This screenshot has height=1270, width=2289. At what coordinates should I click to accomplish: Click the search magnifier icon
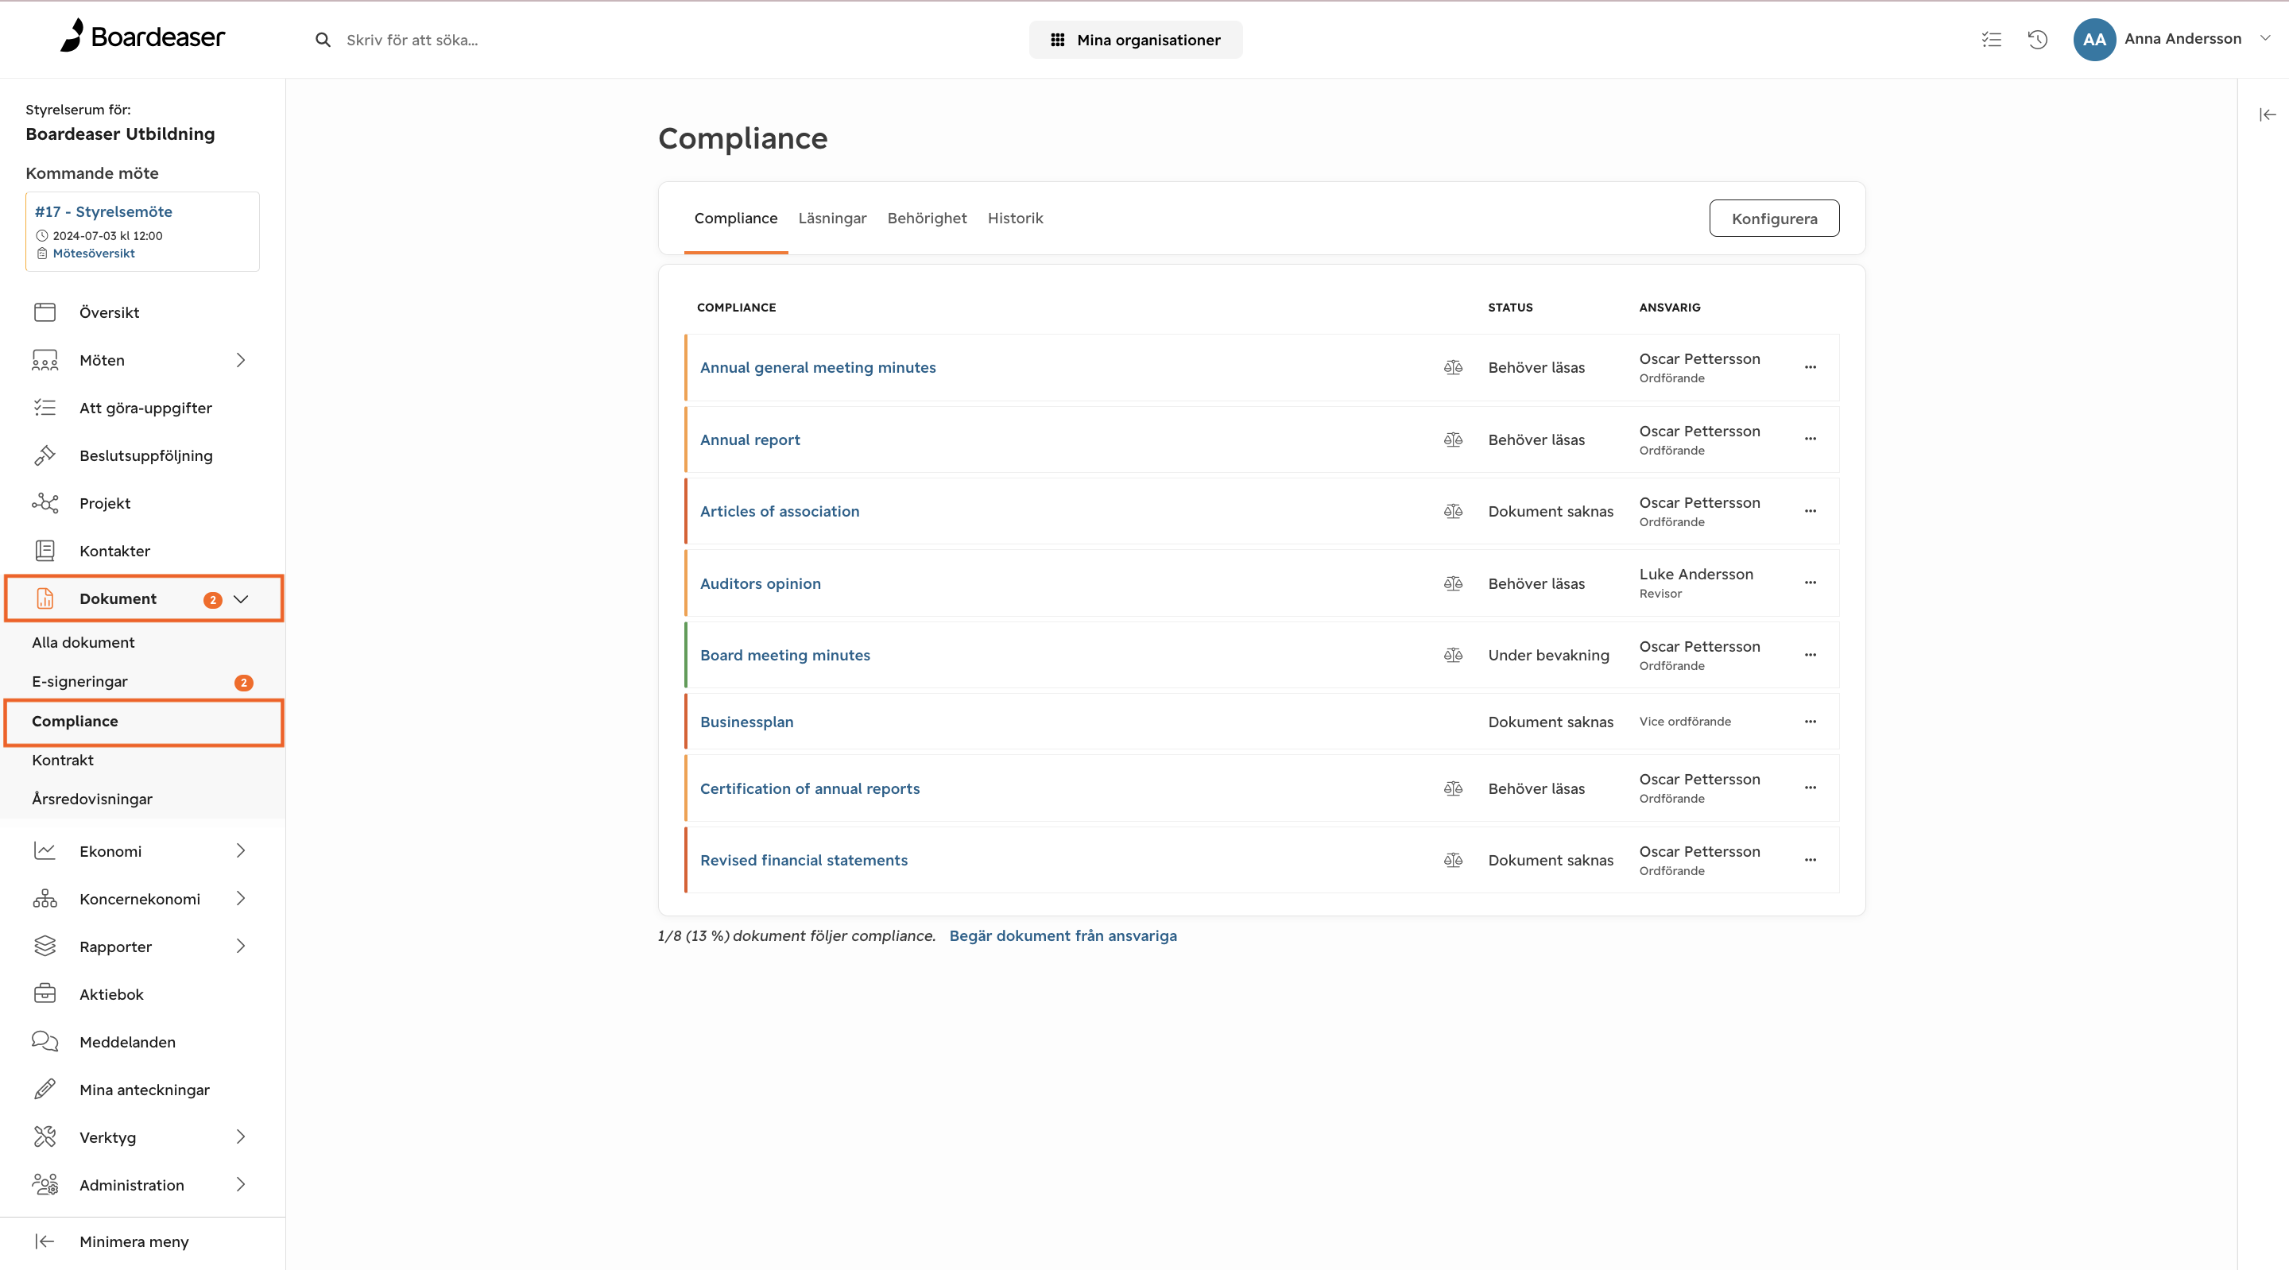pyautogui.click(x=323, y=40)
